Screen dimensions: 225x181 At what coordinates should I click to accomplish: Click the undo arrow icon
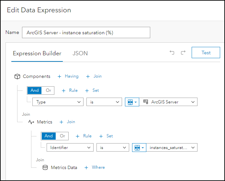point(172,53)
